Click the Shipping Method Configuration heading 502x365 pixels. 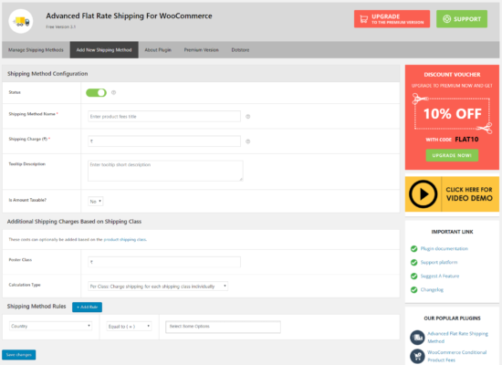pos(47,74)
